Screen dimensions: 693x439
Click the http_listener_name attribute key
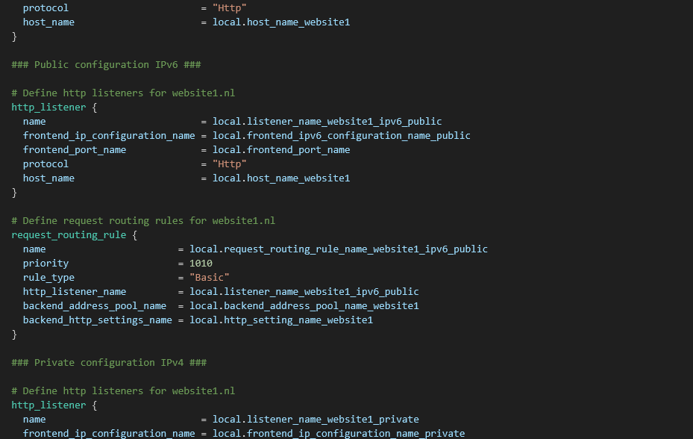point(75,292)
